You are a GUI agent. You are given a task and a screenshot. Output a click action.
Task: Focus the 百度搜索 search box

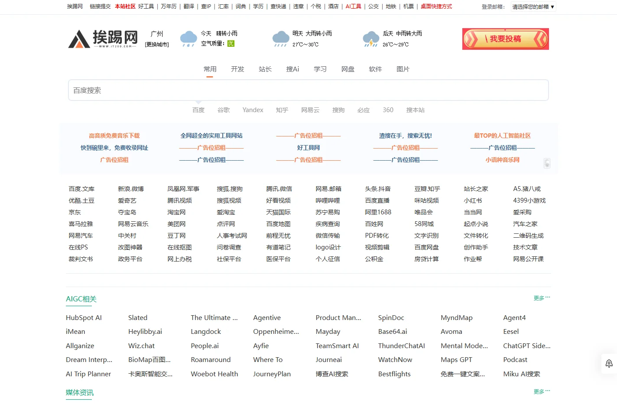308,90
